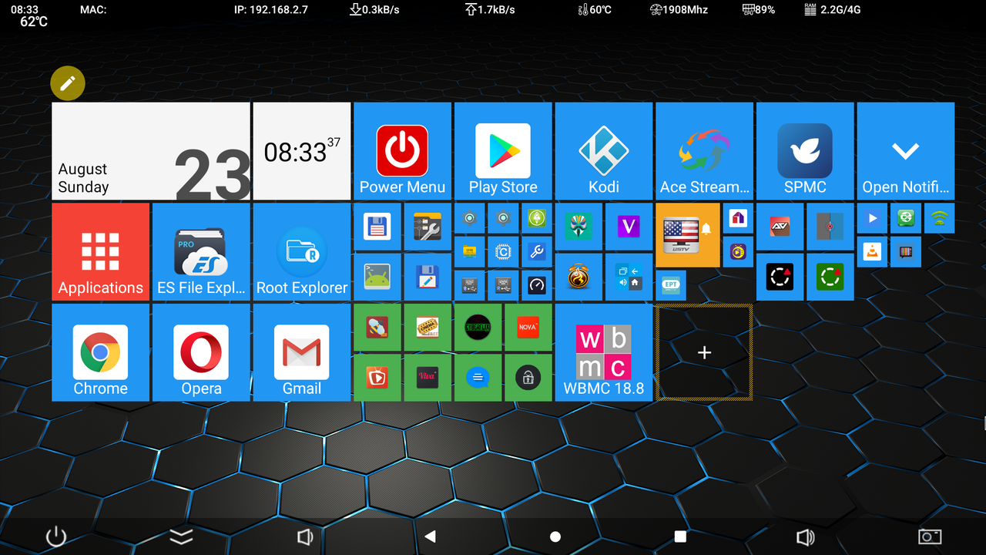The width and height of the screenshot is (986, 555).
Task: Open the August Sunday 23 date widget
Action: pyautogui.click(x=151, y=151)
